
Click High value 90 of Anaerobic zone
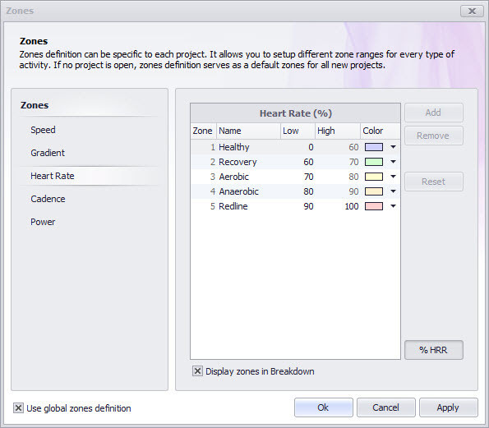pos(338,191)
